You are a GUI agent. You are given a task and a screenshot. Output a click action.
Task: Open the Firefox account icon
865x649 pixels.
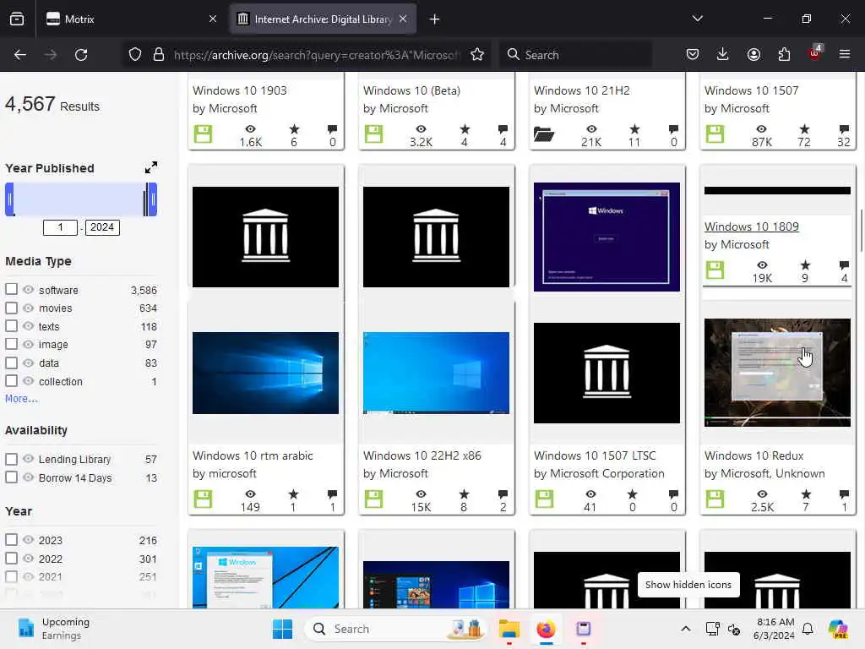(x=753, y=55)
